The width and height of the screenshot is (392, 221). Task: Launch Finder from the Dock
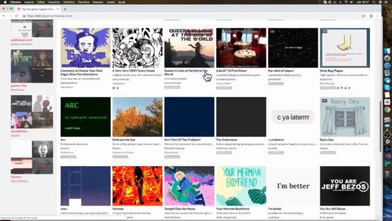(x=387, y=51)
